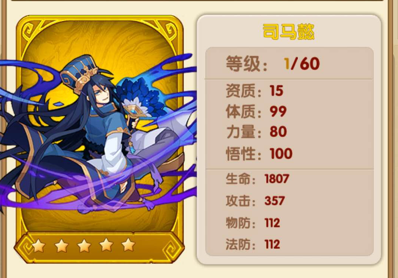This screenshot has height=278, width=398.
Task: Click the third star on the card
Action: 84,246
